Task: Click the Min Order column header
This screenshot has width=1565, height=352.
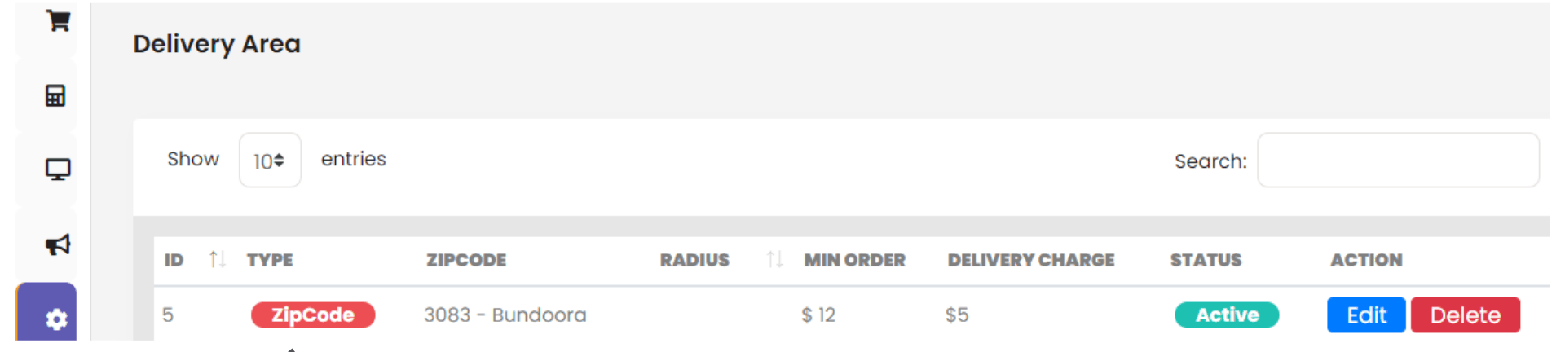Action: tap(854, 261)
